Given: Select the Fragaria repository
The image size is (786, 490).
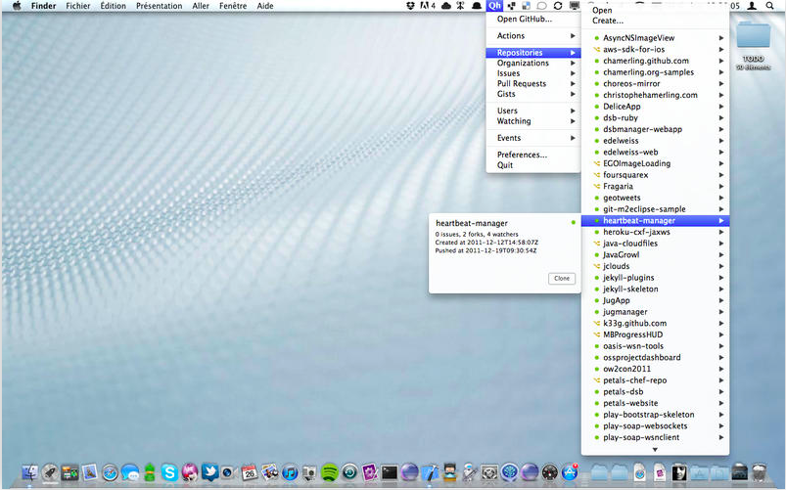Looking at the screenshot, I should pyautogui.click(x=655, y=187).
